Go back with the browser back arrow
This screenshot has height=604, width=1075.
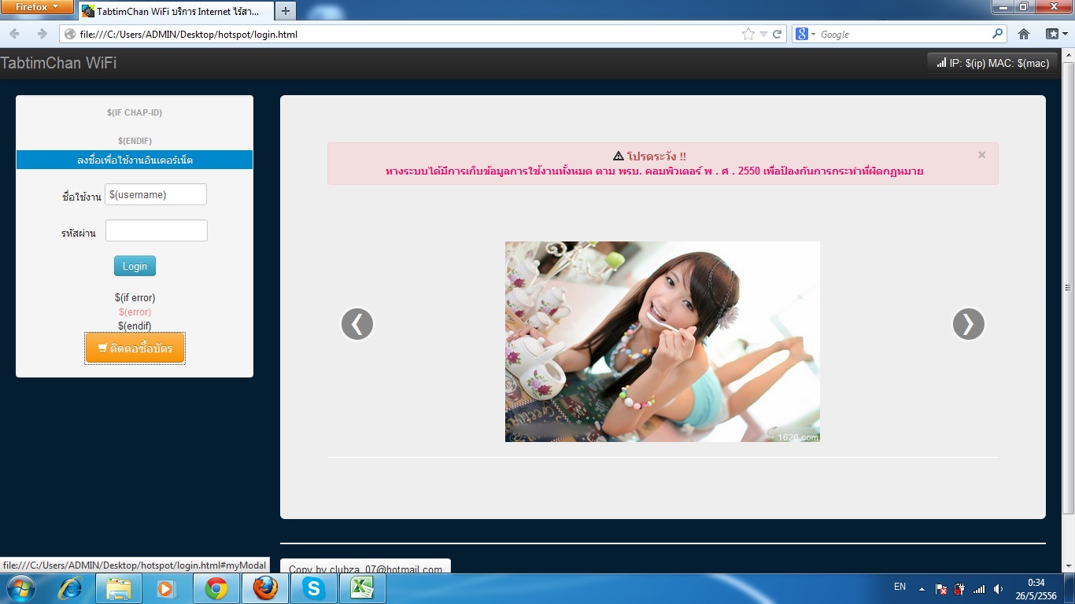click(15, 34)
